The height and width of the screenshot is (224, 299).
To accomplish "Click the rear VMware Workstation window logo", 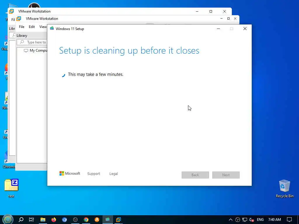I will pos(11,11).
